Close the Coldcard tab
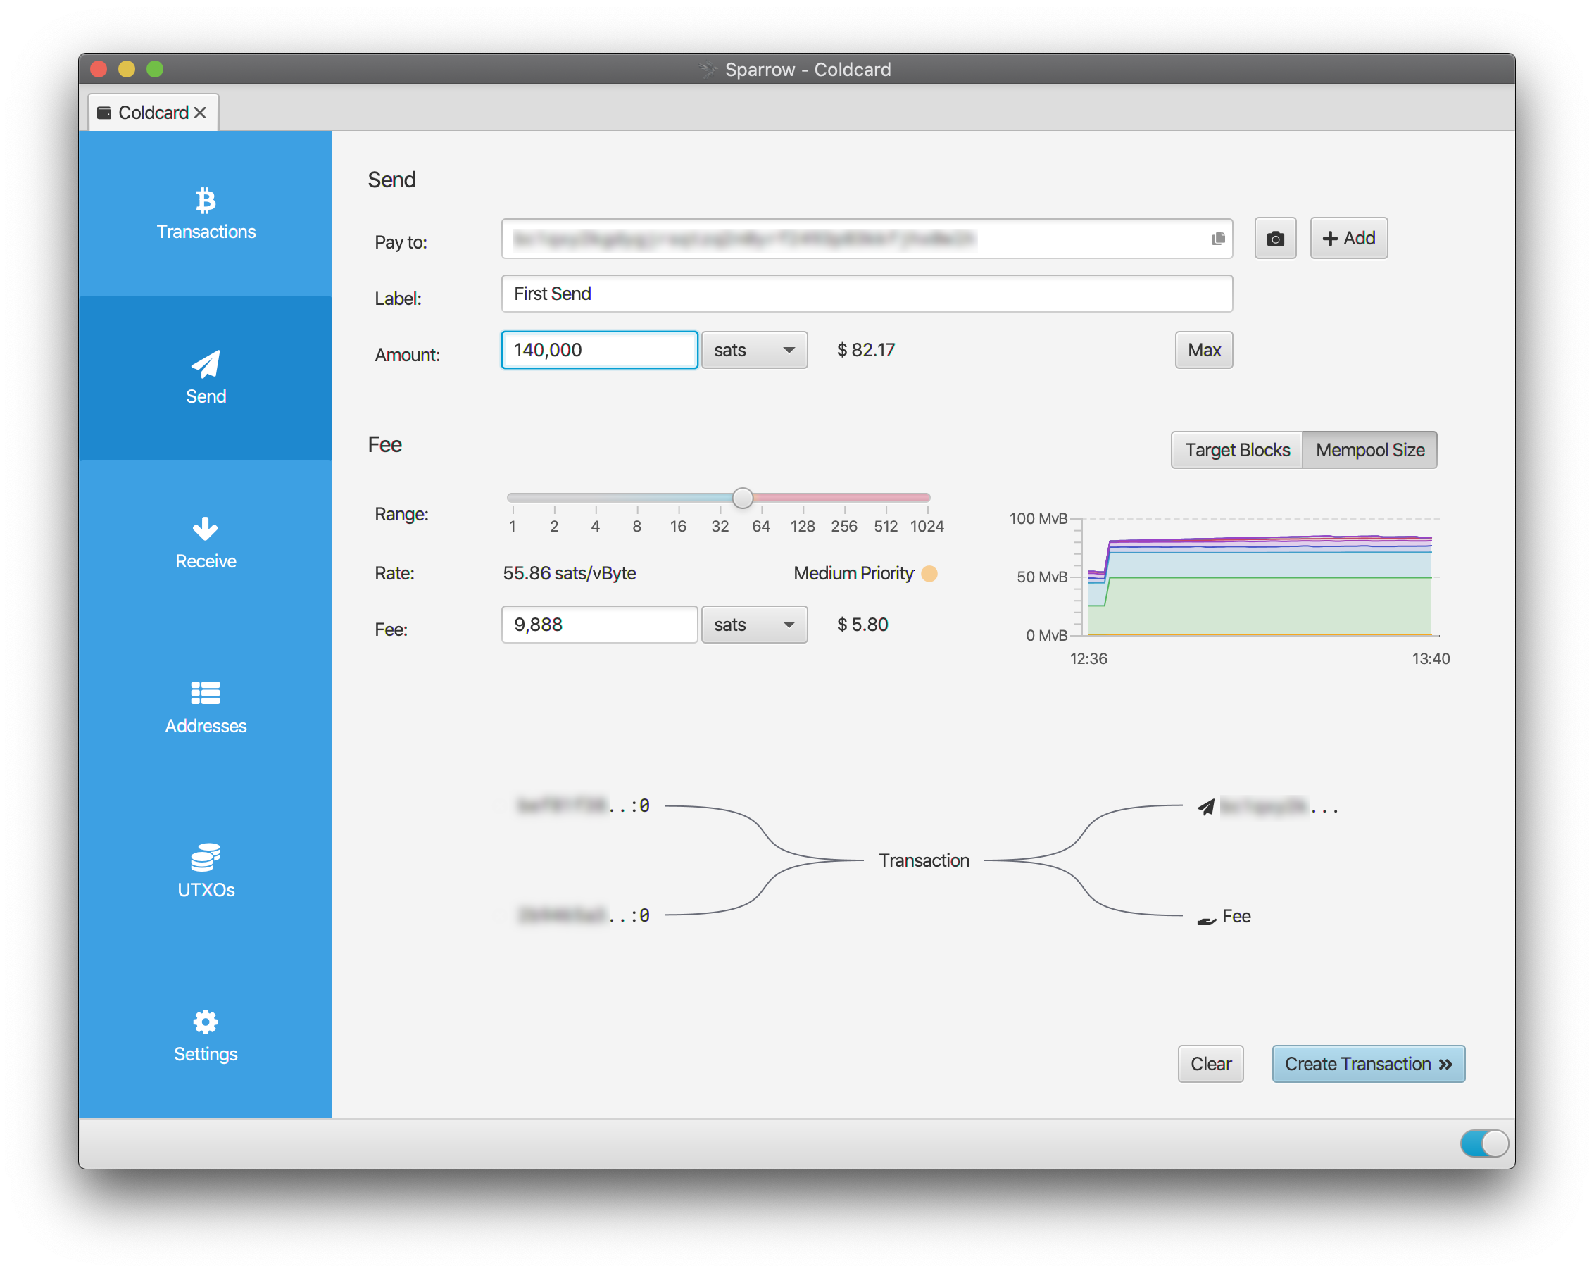1594x1273 pixels. (x=201, y=113)
